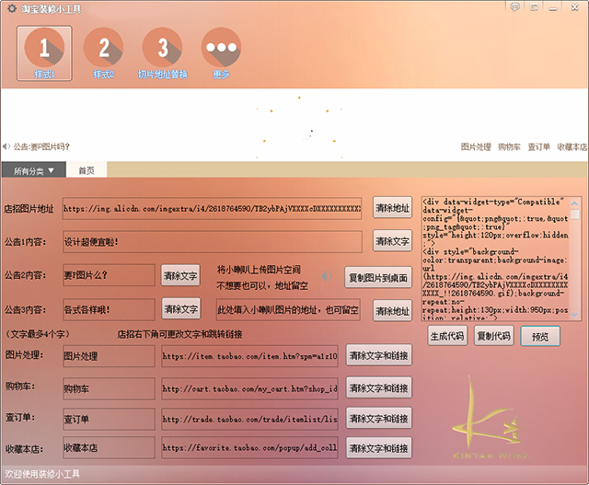Click the 生成代码 button

pyautogui.click(x=447, y=336)
